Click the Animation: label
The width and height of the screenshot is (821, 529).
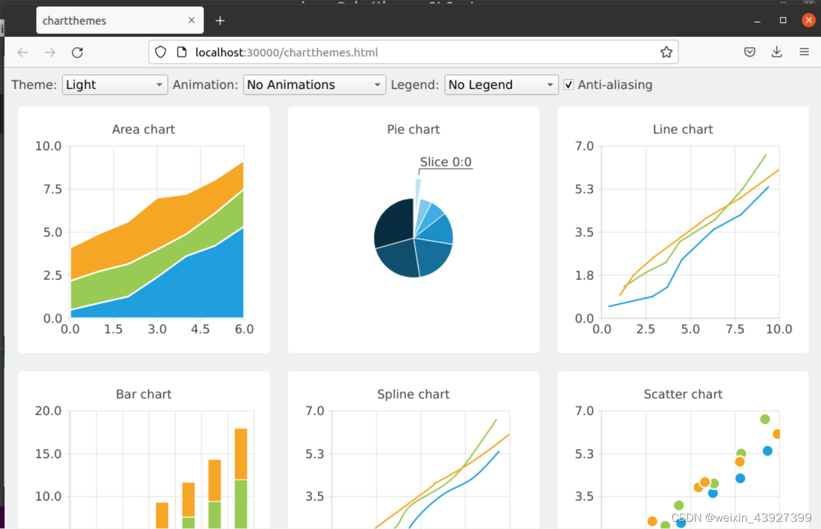205,85
